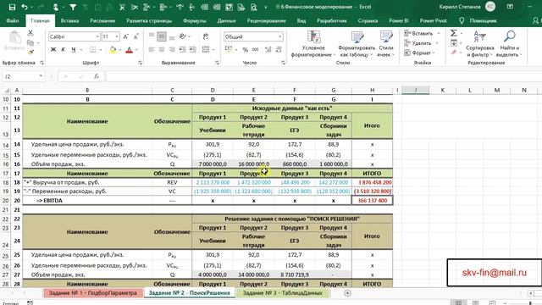
Task: Click the Save icon in quick access toolbar
Action: tap(12, 7)
